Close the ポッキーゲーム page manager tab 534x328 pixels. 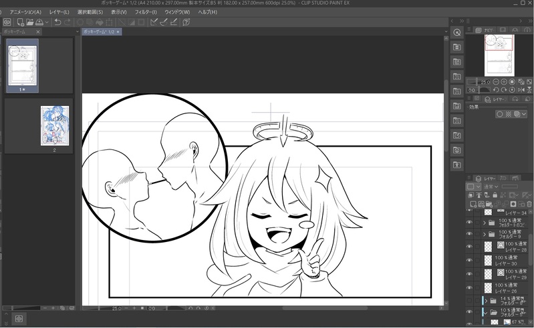click(x=38, y=31)
